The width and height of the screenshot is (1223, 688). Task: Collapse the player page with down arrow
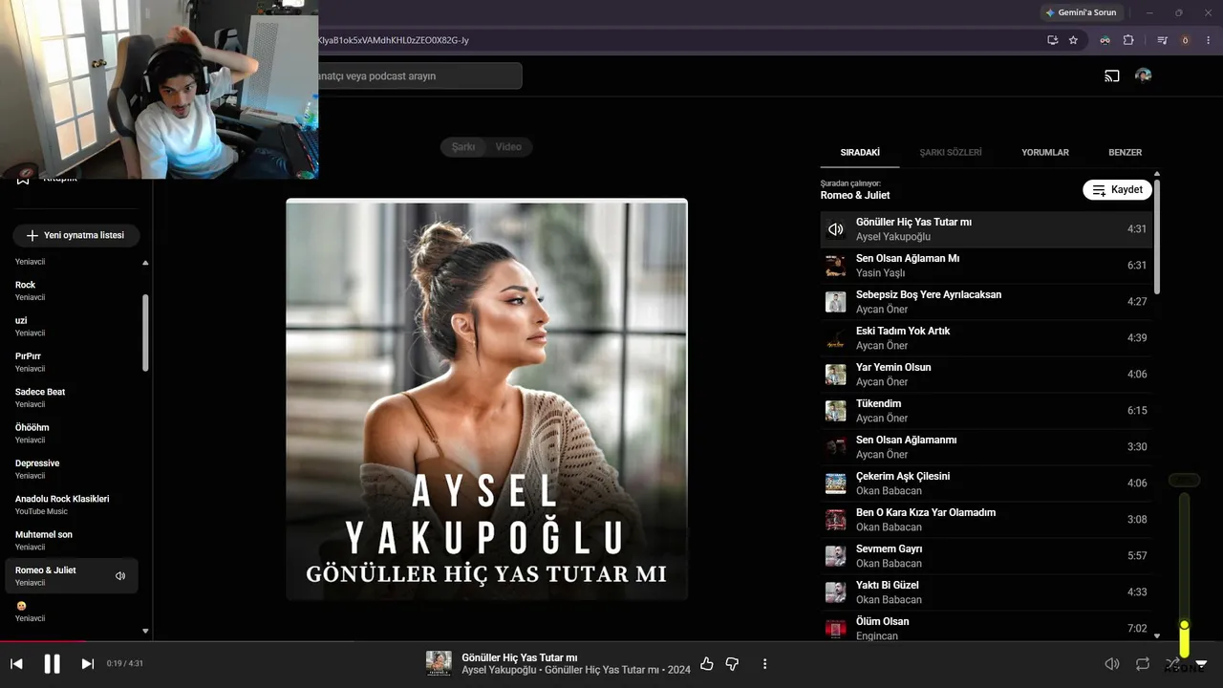pos(1202,663)
